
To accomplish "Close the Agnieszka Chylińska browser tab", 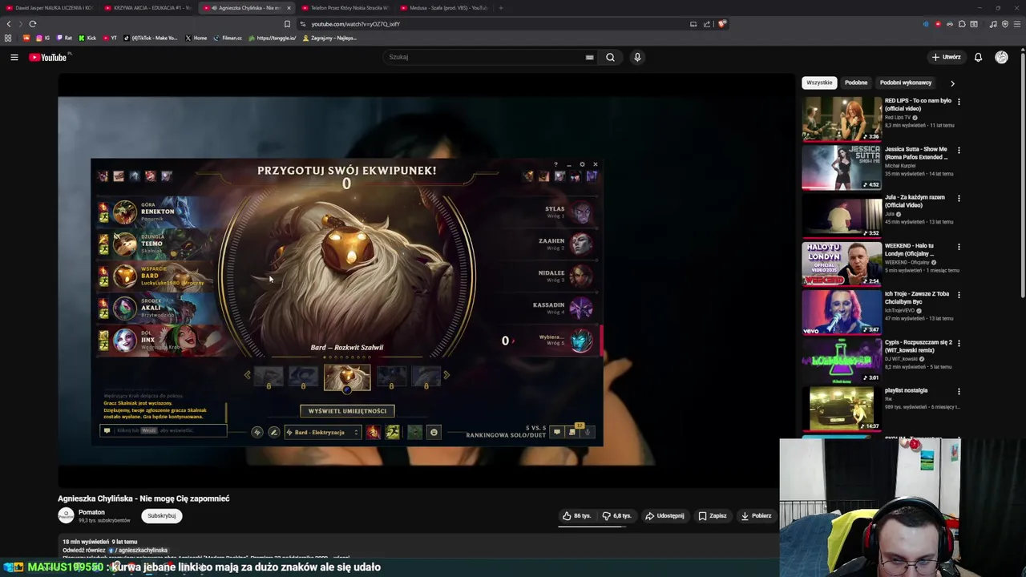I will pyautogui.click(x=289, y=8).
